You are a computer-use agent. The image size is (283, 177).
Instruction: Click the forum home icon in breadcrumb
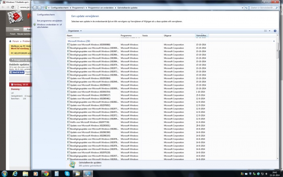(x=10, y=41)
